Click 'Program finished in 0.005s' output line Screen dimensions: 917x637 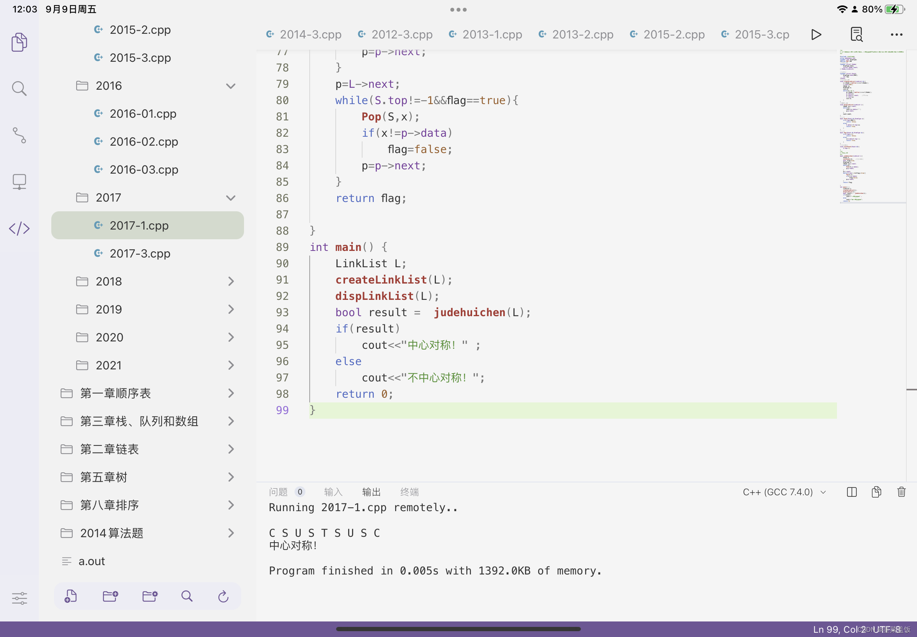point(435,571)
